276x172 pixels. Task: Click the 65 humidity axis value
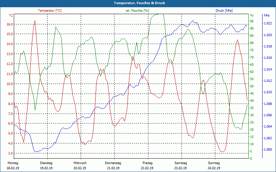point(252,65)
